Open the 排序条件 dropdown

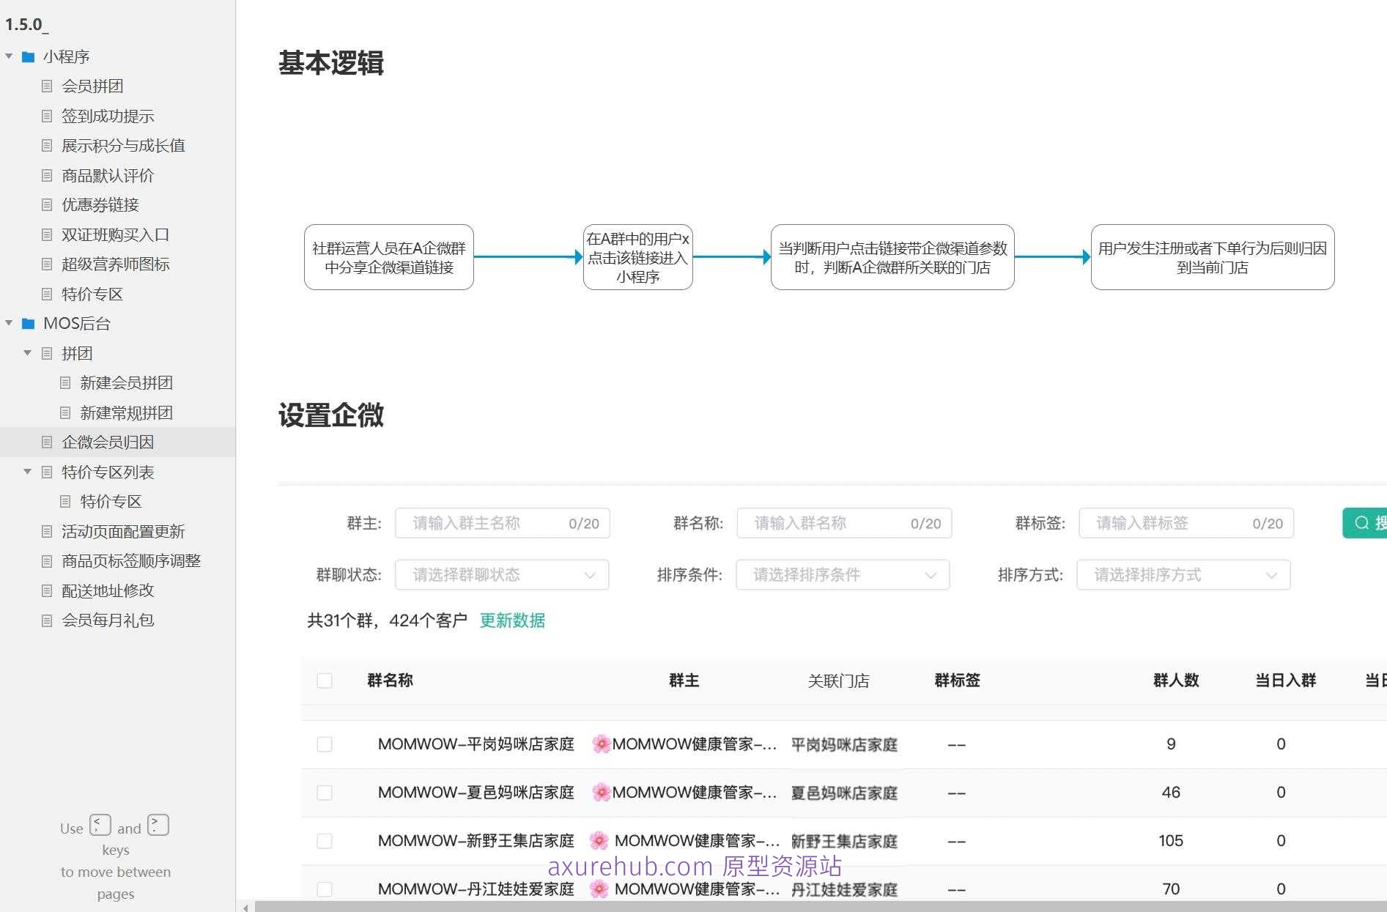tap(843, 575)
